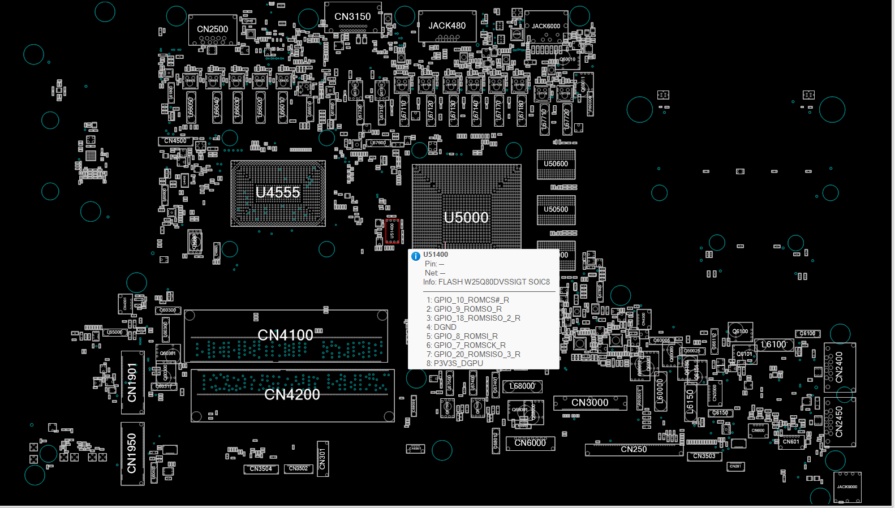Click the "Info: FLASH W25Q80DVSSIGT SOIC8" line
Viewport: 895px width, 508px height.
(x=487, y=282)
